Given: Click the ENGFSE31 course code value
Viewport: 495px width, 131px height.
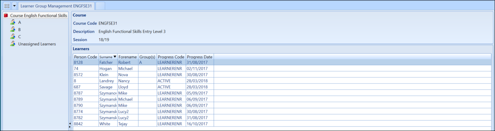Looking at the screenshot, I should pyautogui.click(x=108, y=23).
